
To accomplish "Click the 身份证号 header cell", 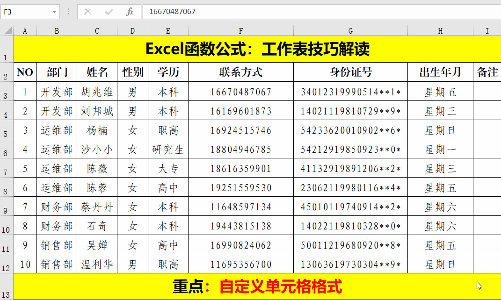I will coord(350,72).
